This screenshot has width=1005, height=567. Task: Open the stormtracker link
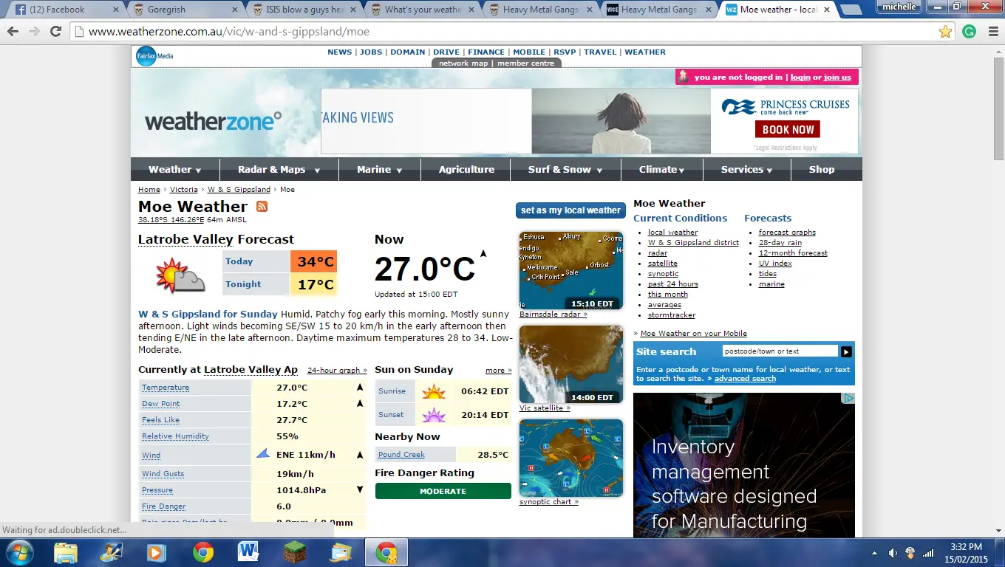(x=672, y=315)
